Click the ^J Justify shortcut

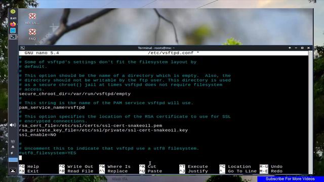pyautogui.click(x=193, y=171)
